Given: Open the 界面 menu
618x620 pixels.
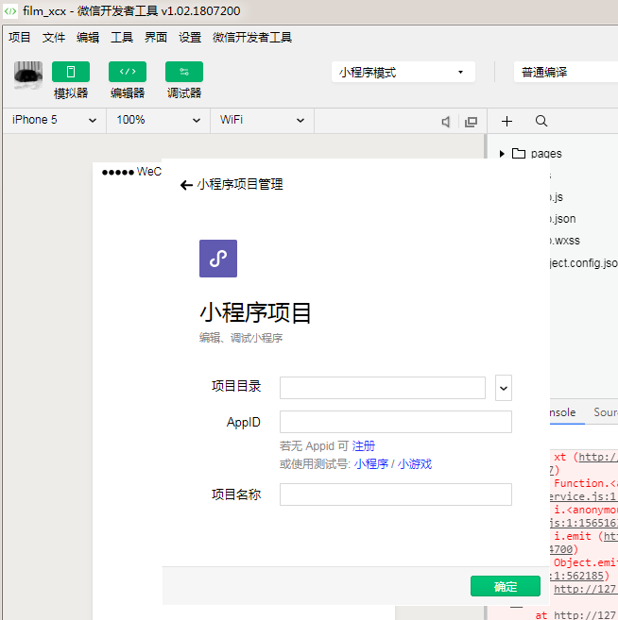Looking at the screenshot, I should (156, 37).
